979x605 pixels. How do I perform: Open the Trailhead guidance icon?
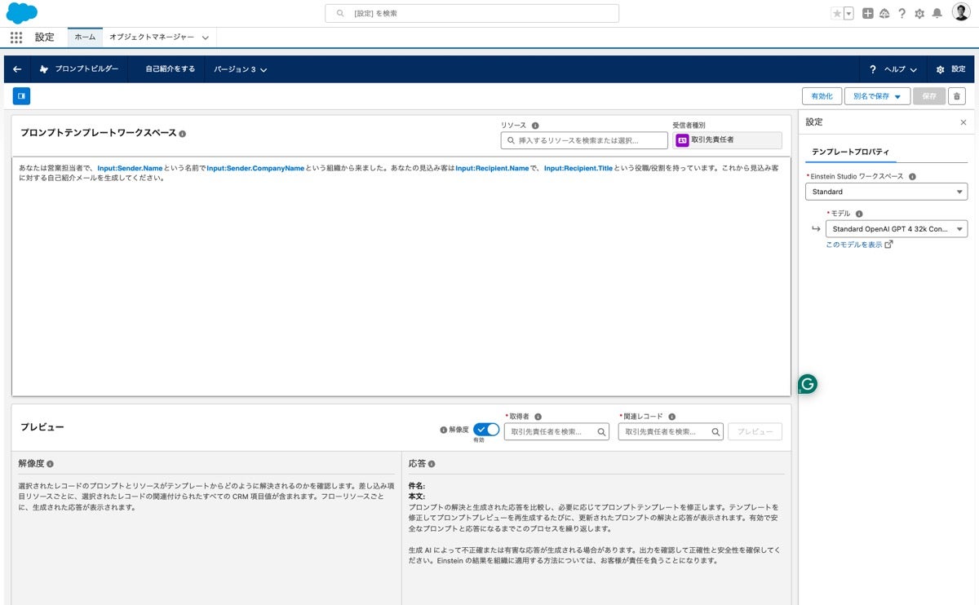[884, 13]
